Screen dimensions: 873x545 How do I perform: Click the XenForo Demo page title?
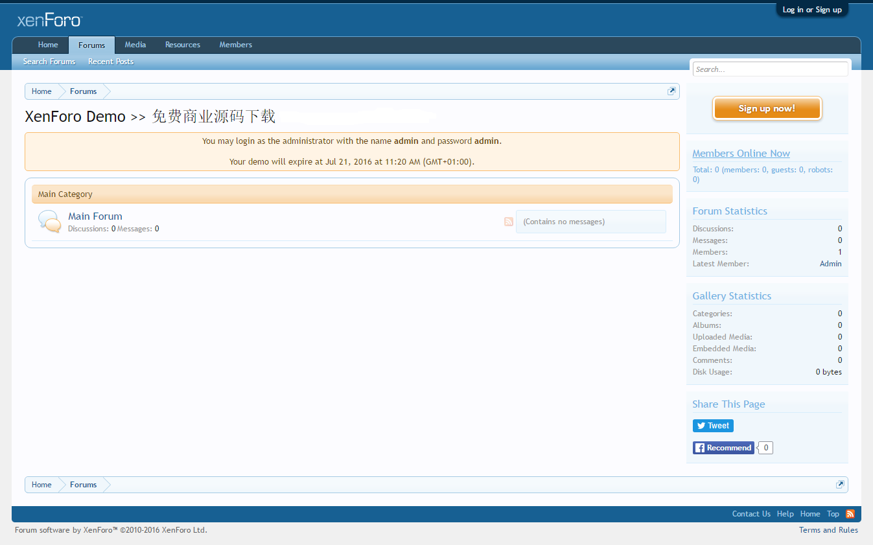(x=150, y=117)
